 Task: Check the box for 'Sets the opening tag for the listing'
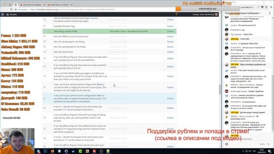(x=45, y=47)
